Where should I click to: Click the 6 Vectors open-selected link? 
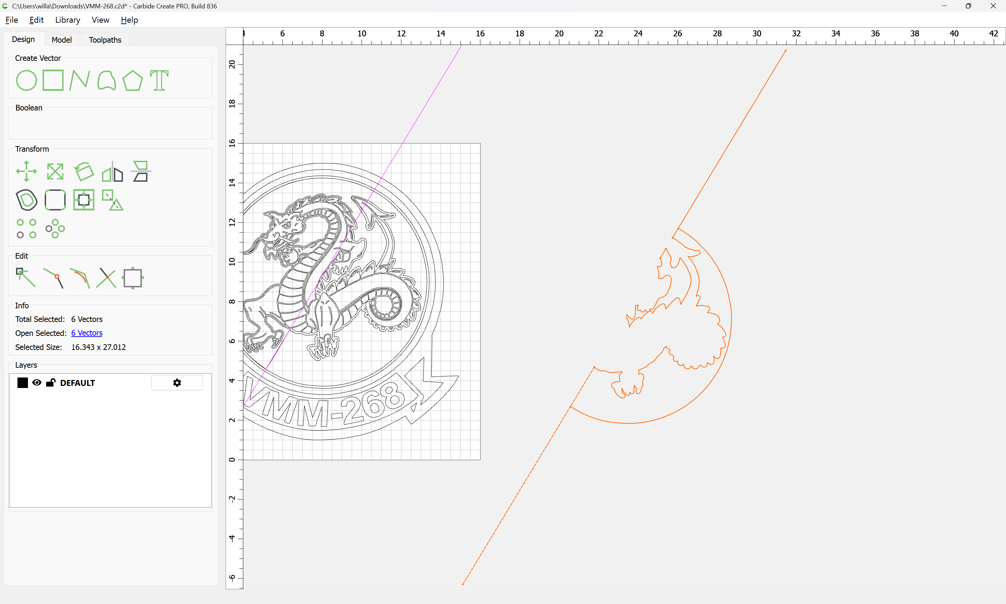[87, 333]
